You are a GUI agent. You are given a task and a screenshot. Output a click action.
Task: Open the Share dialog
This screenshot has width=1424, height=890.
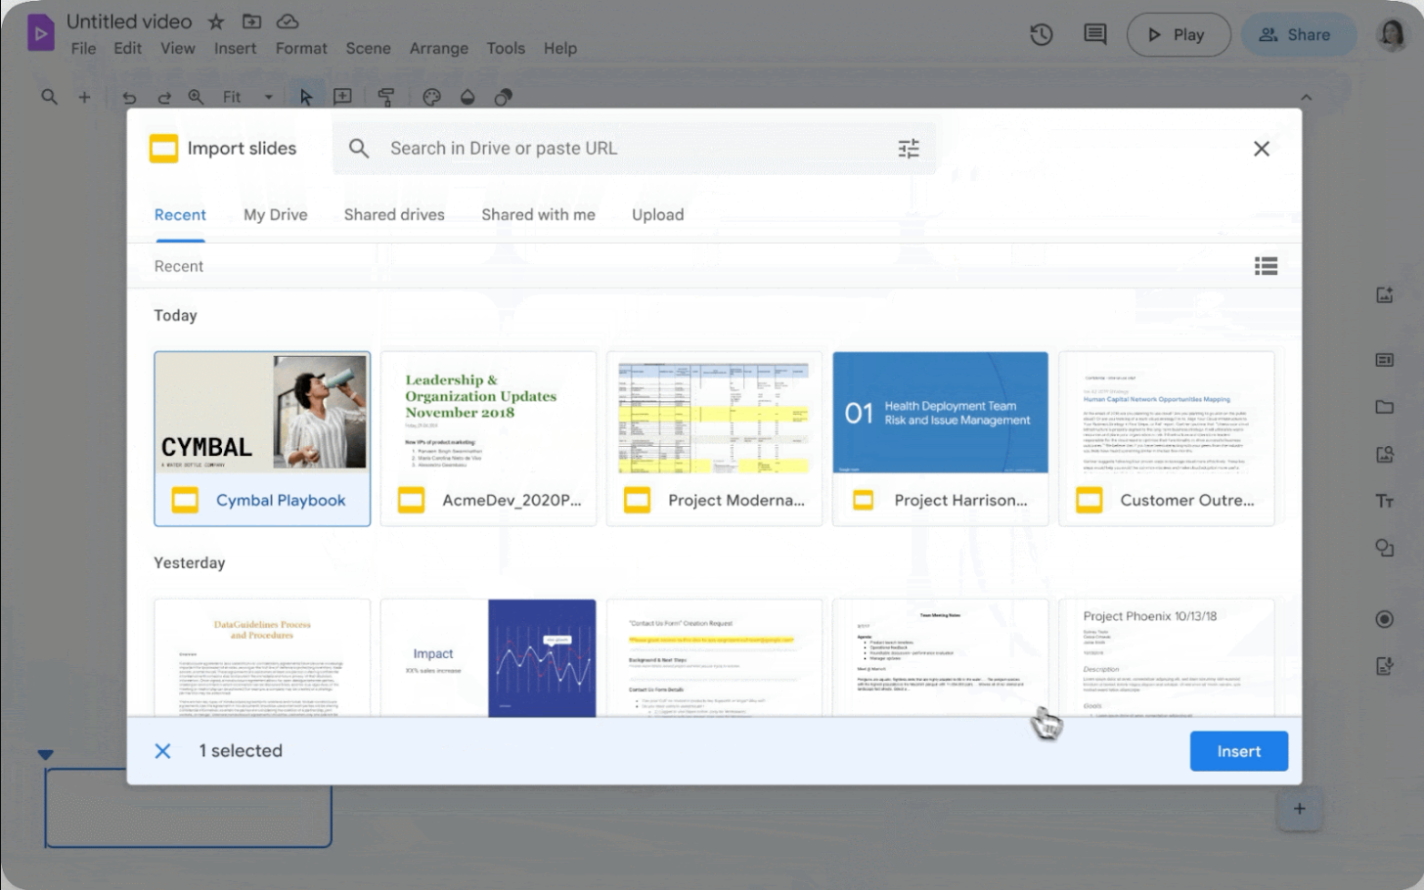tap(1298, 34)
